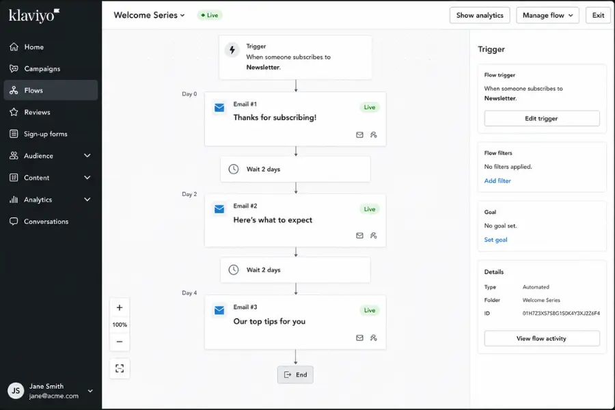Click the Analytics bar chart icon
615x410 pixels.
pyautogui.click(x=14, y=200)
